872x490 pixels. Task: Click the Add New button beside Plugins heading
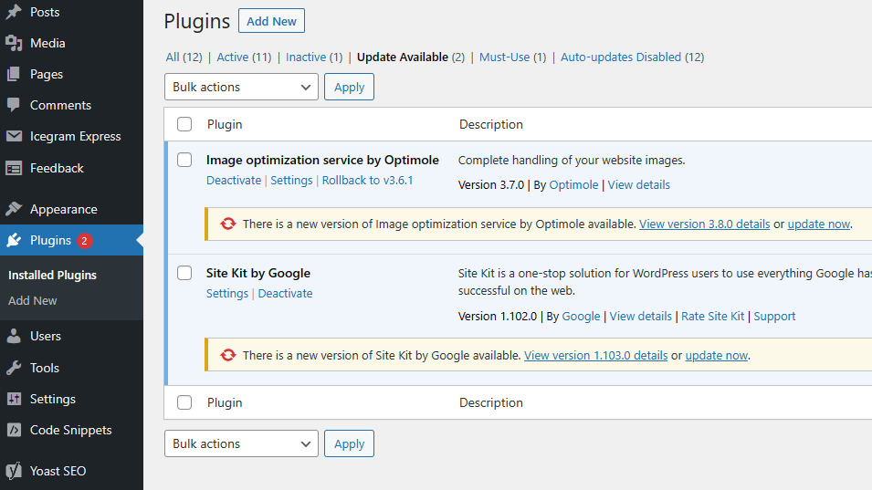[x=271, y=21]
